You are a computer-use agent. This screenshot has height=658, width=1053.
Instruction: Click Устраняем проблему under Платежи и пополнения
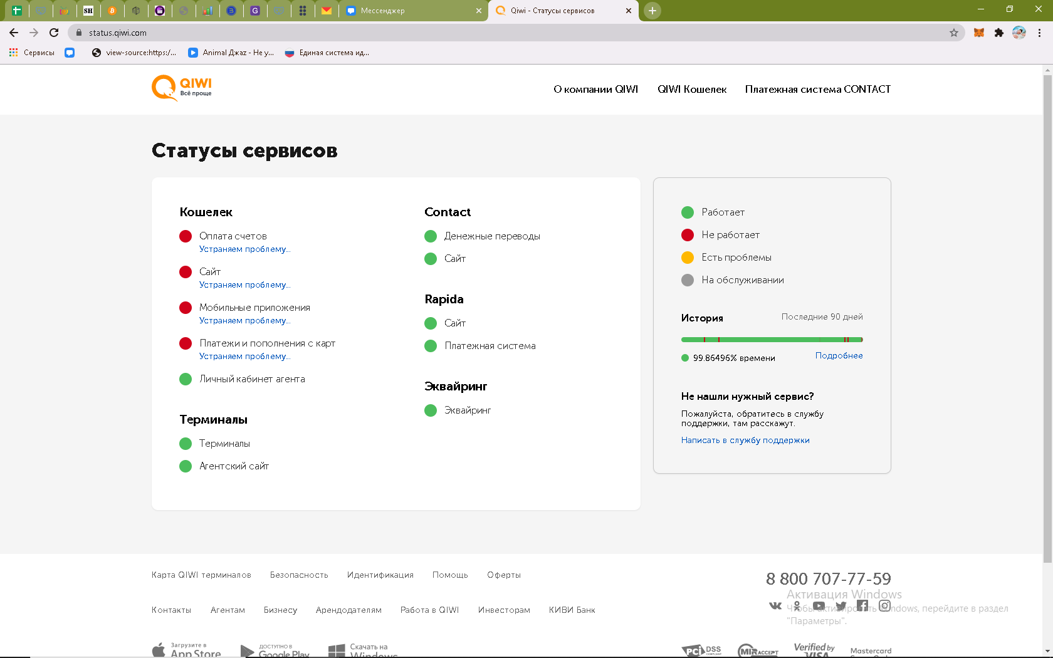(245, 356)
